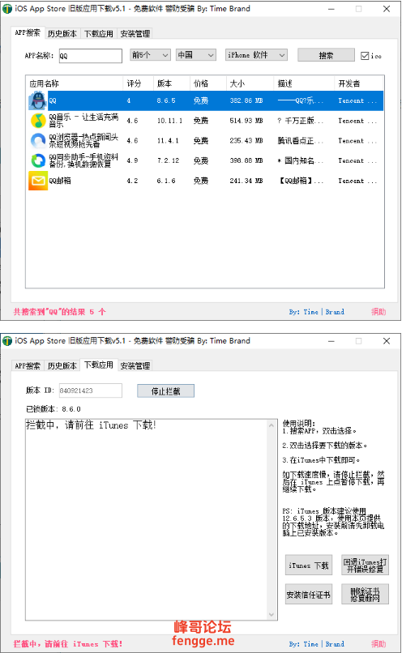Click the 版本 ID input field
Viewport: 402px width, 653px height.
pyautogui.click(x=91, y=391)
